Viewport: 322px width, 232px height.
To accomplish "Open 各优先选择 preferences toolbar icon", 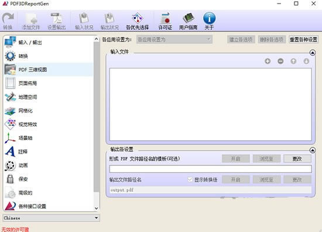I will [x=137, y=20].
